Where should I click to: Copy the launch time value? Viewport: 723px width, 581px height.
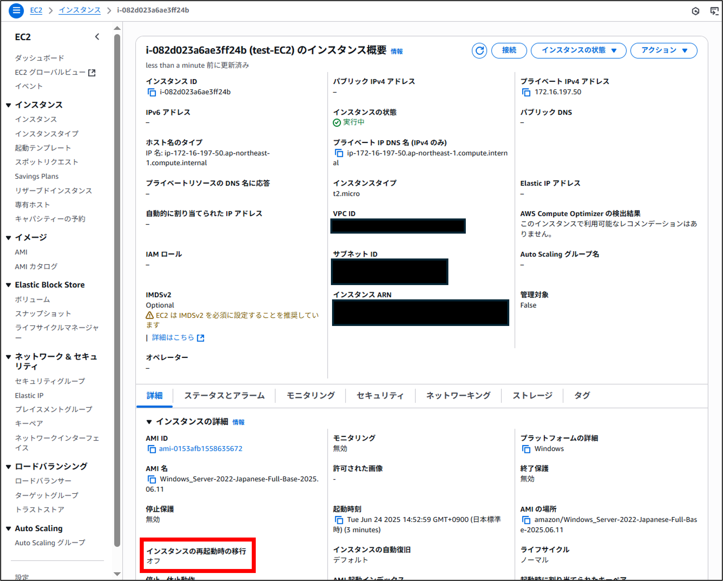tap(339, 520)
